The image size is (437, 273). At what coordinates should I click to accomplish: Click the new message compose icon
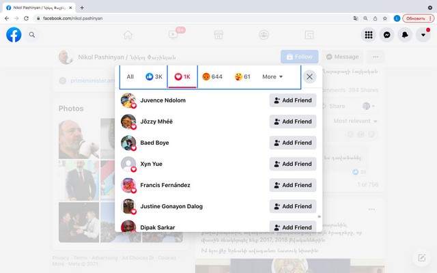click(x=422, y=258)
